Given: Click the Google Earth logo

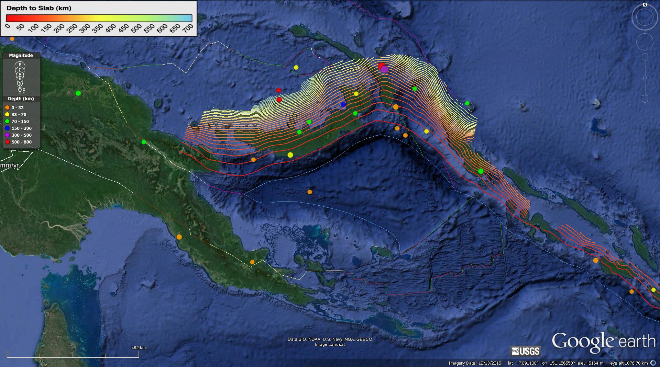Looking at the screenshot, I should (x=604, y=342).
